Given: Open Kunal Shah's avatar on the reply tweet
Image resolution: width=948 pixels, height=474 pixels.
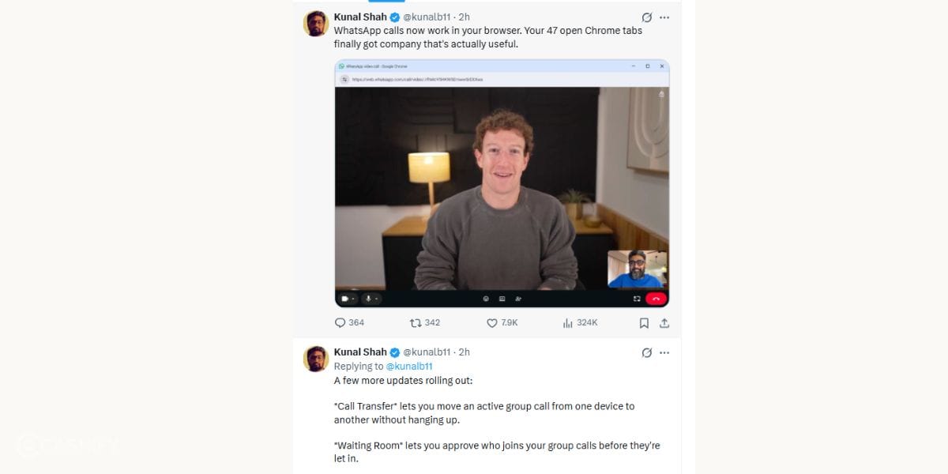Looking at the screenshot, I should point(316,359).
